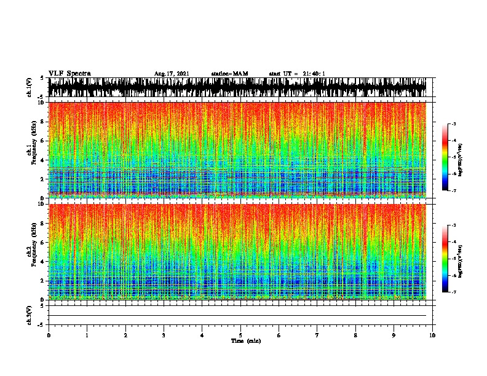Screen dimensions: 487x376
Task: Click the "station=MAM" header text
Action: tap(229, 74)
